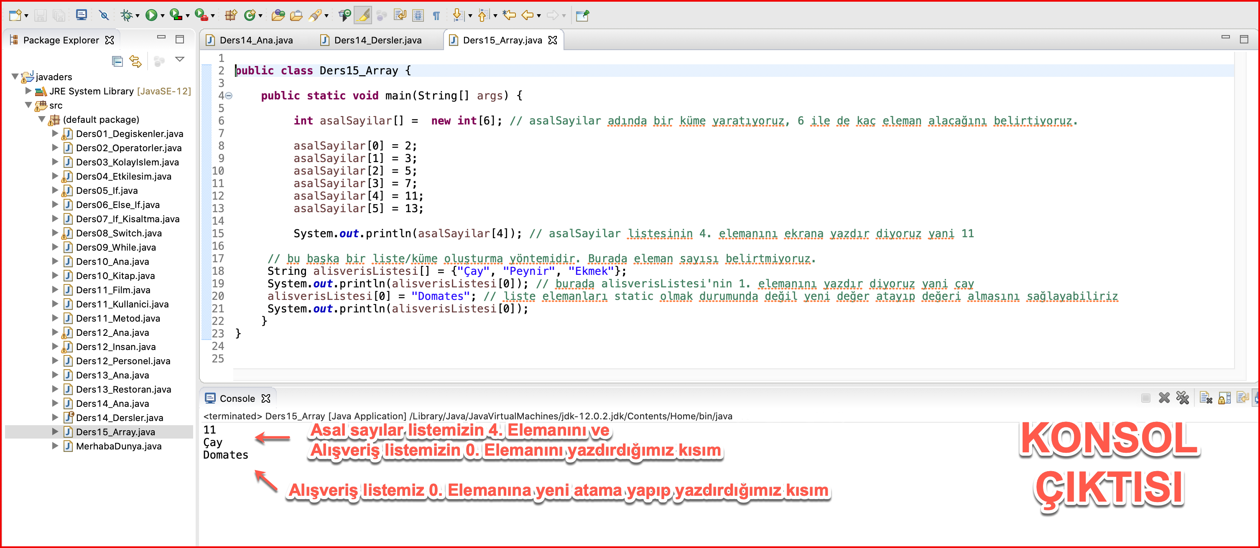This screenshot has width=1260, height=548.
Task: Maximize the Package Explorer panel
Action: 179,39
